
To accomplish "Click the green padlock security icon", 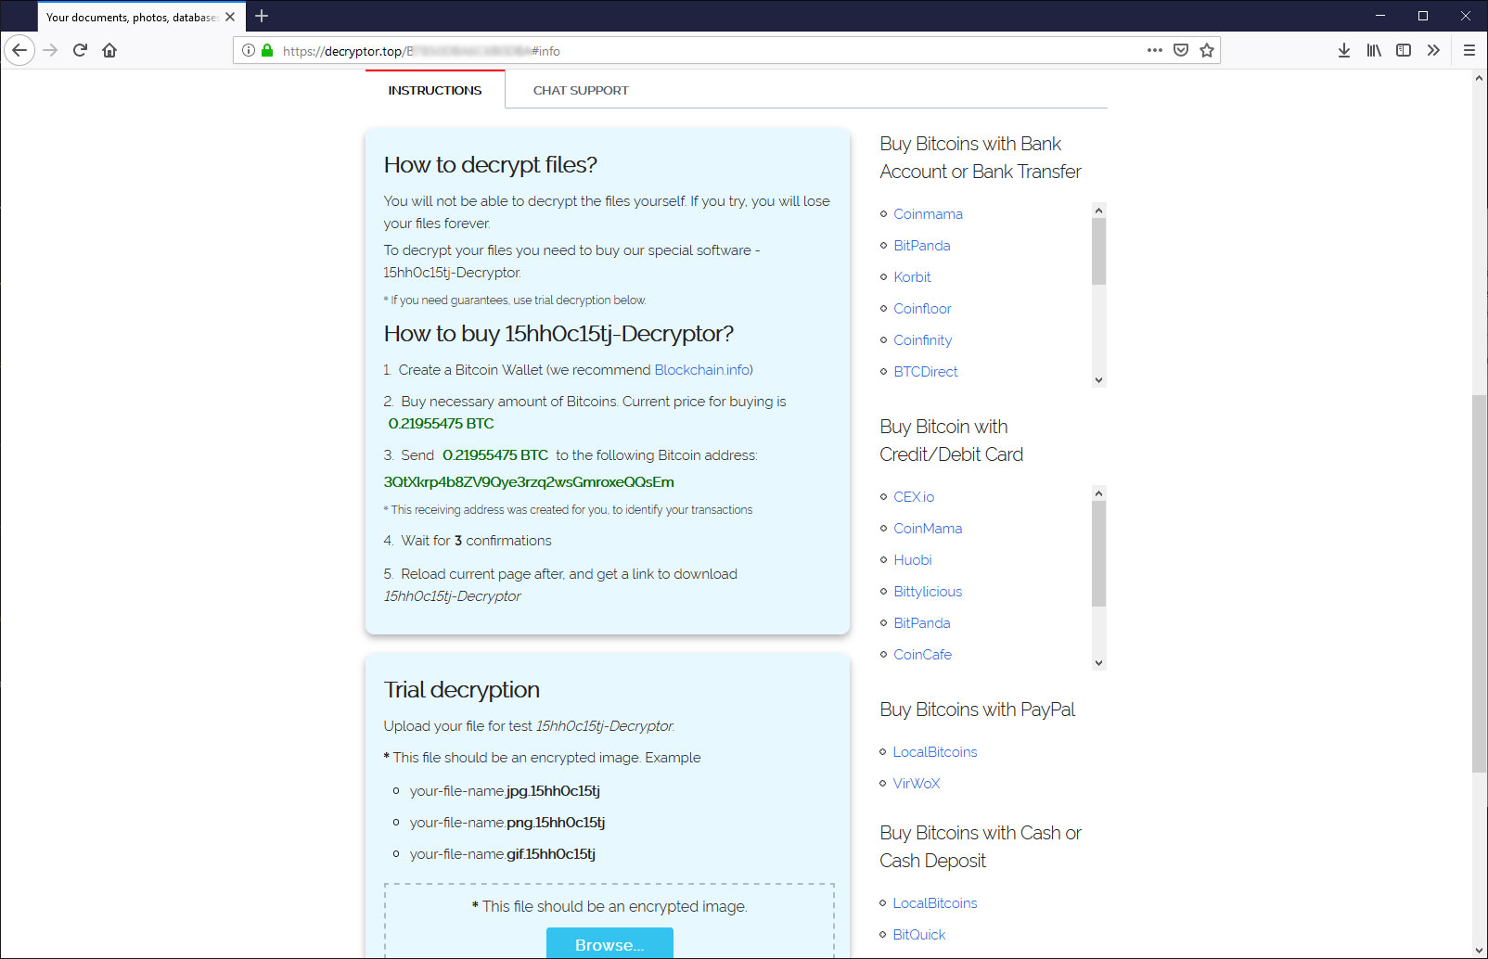I will coord(267,50).
